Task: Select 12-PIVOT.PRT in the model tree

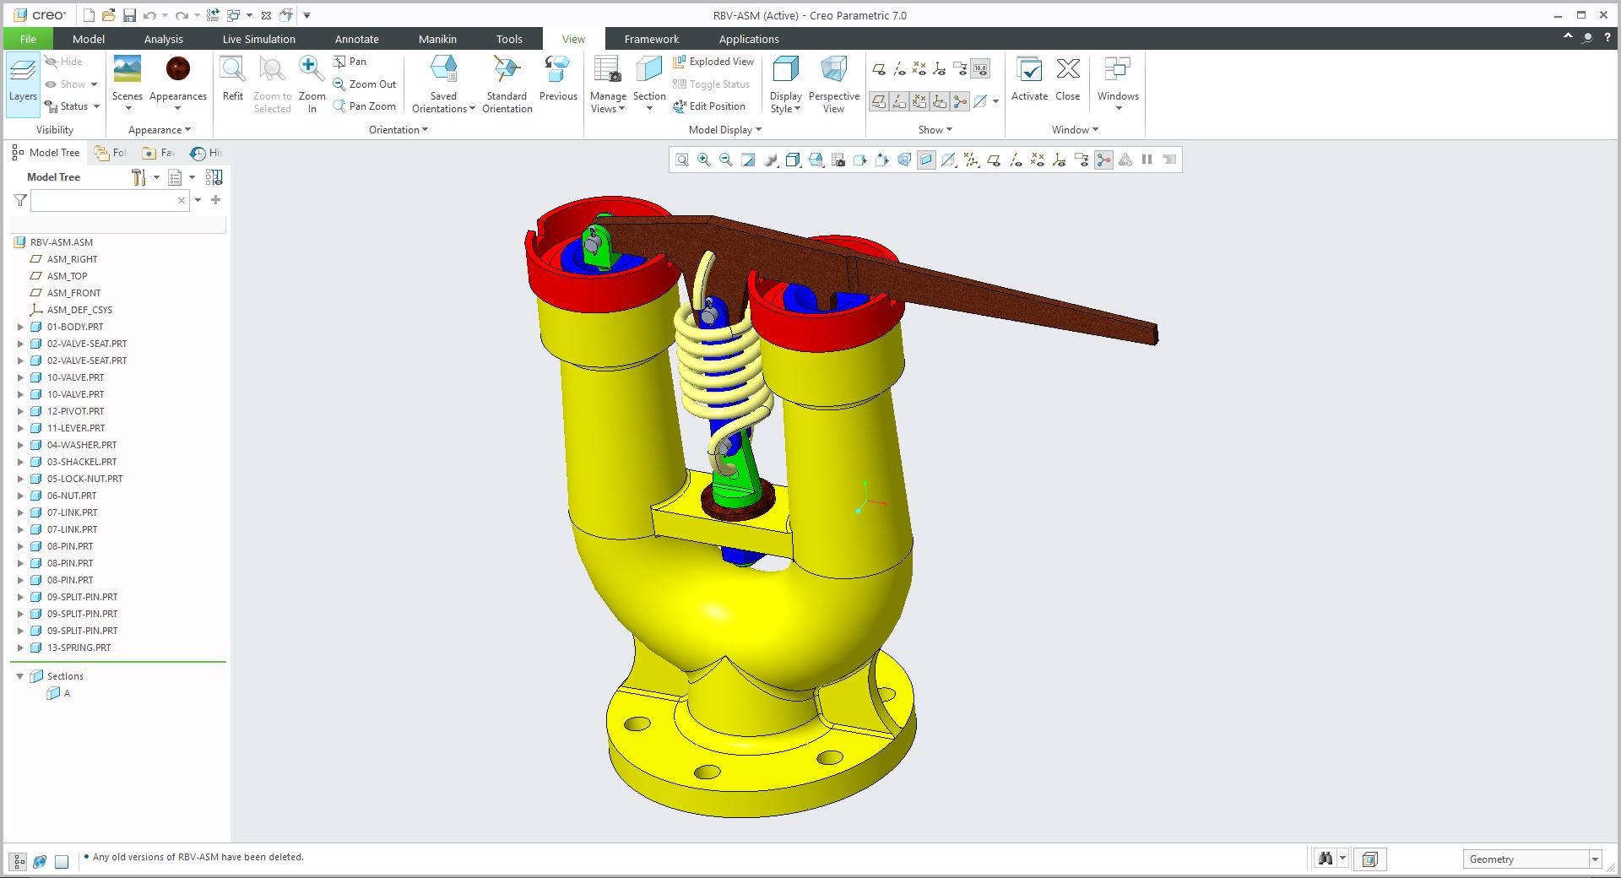Action: pos(76,411)
